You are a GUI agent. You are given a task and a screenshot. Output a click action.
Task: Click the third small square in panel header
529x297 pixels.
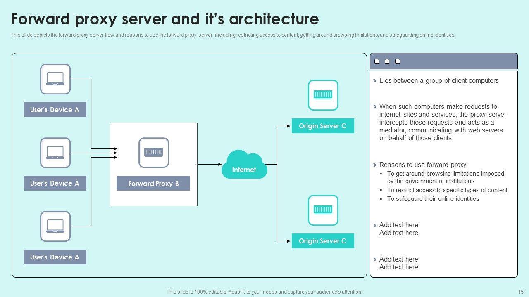[398, 61]
